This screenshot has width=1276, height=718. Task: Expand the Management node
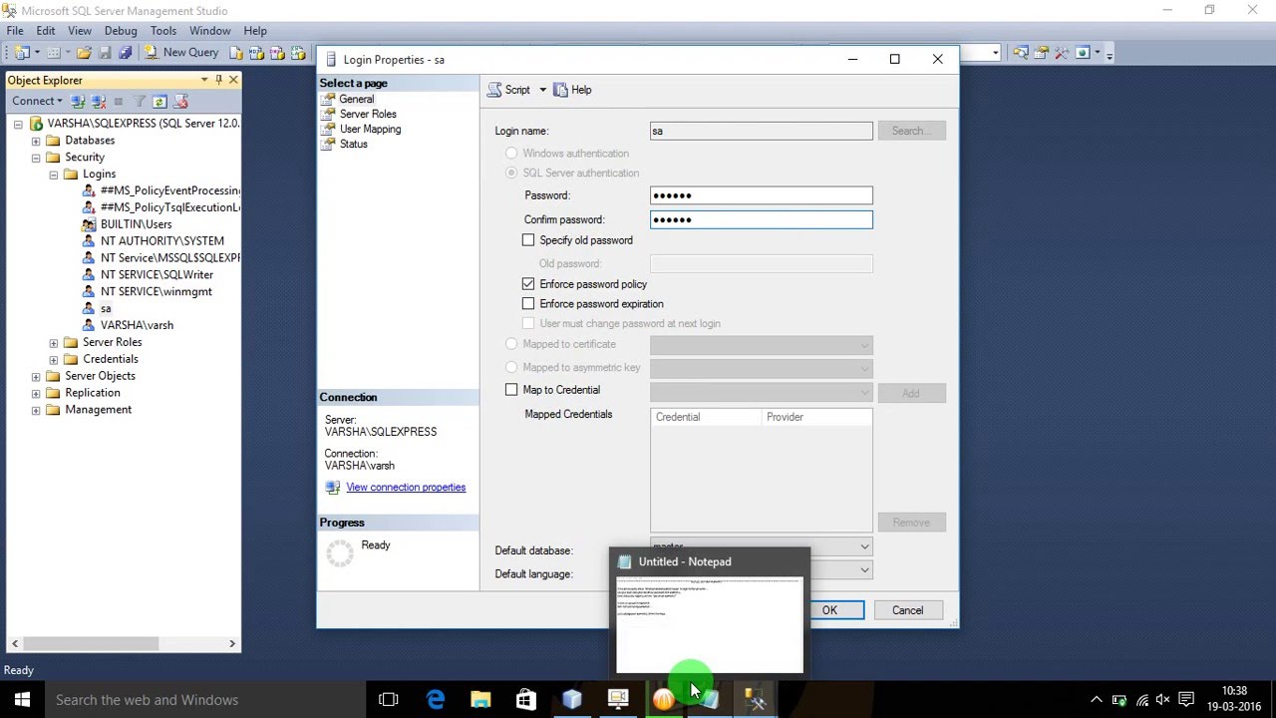pos(36,410)
